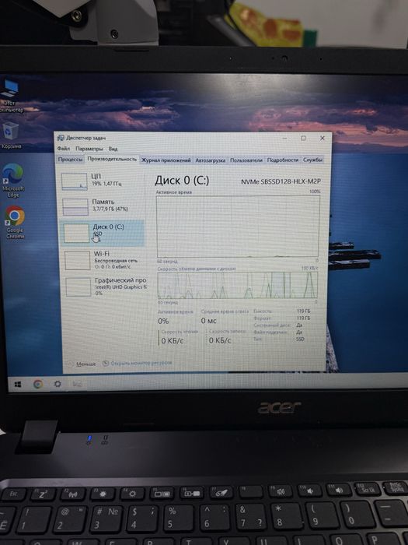Viewport: 408px width, 545px height.
Task: Click the ЦП mini graph thumbnail
Action: tap(75, 181)
